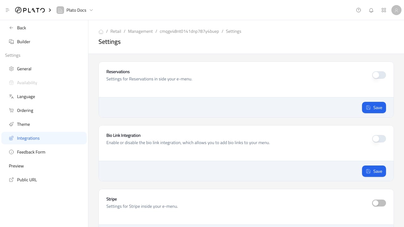Click the Back arrow icon
The height and width of the screenshot is (227, 404).
pos(11,28)
